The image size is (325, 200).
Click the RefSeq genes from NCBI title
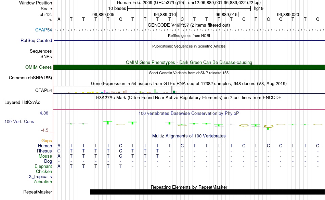coord(189,36)
